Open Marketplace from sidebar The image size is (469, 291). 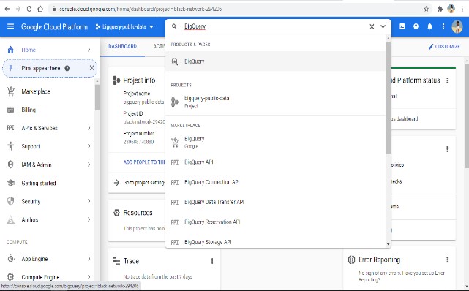[x=36, y=91]
